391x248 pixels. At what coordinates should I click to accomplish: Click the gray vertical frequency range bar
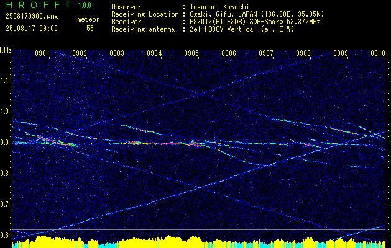12,143
